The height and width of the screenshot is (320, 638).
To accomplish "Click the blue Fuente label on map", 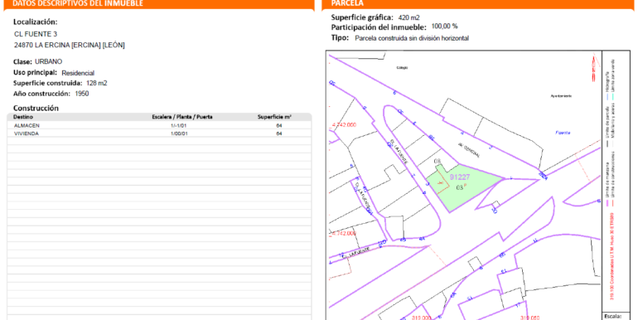I will 563,133.
